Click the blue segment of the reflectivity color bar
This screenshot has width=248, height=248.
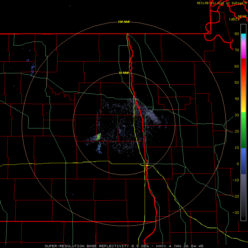pyautogui.click(x=243, y=161)
